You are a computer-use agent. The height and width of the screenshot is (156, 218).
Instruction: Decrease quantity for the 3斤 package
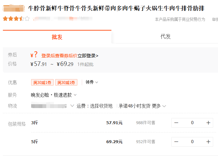click(176, 123)
